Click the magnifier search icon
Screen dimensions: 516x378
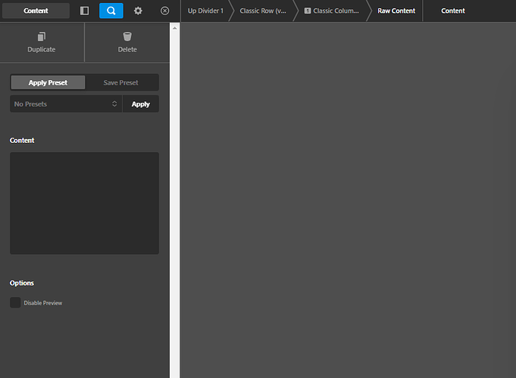[x=111, y=11]
